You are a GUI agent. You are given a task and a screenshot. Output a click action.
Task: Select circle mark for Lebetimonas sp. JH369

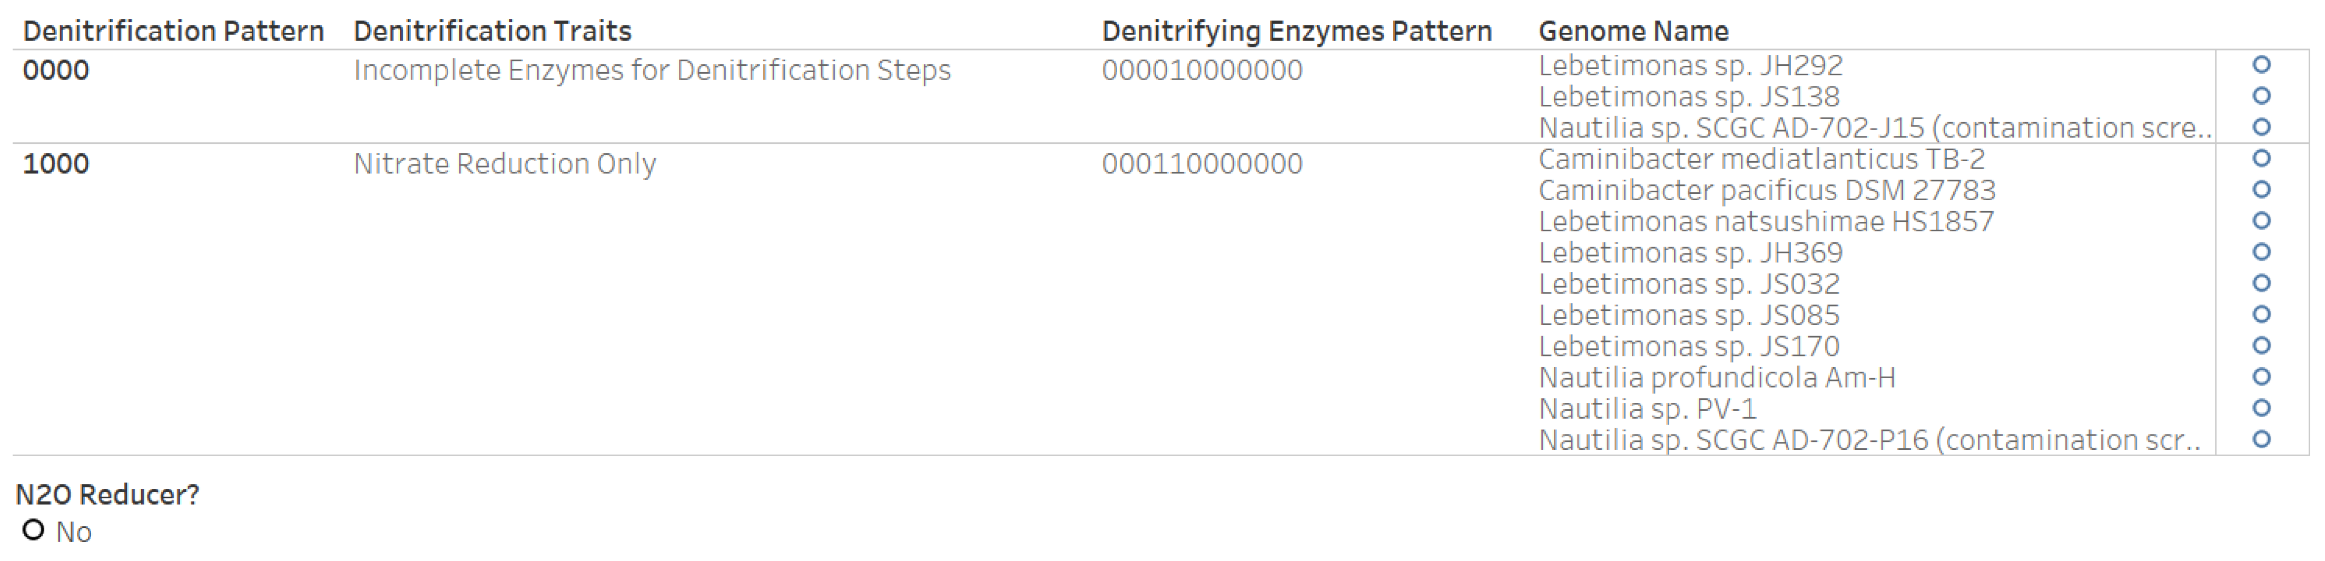pyautogui.click(x=2261, y=252)
